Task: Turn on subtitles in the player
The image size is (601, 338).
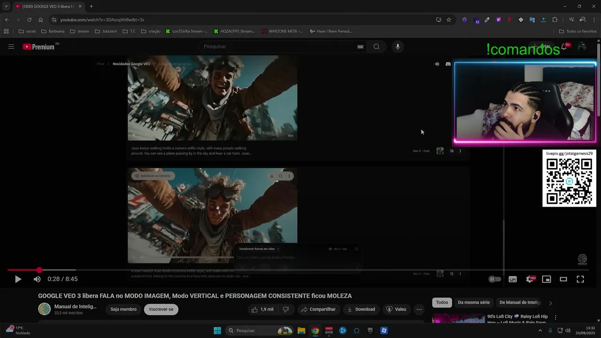Action: click(x=513, y=279)
